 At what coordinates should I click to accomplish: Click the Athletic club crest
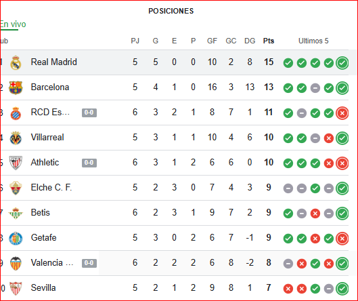[x=16, y=163]
